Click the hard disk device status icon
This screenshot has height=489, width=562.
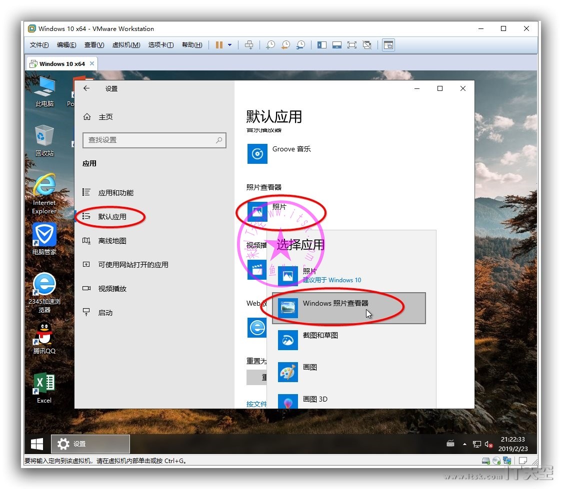pos(485,461)
